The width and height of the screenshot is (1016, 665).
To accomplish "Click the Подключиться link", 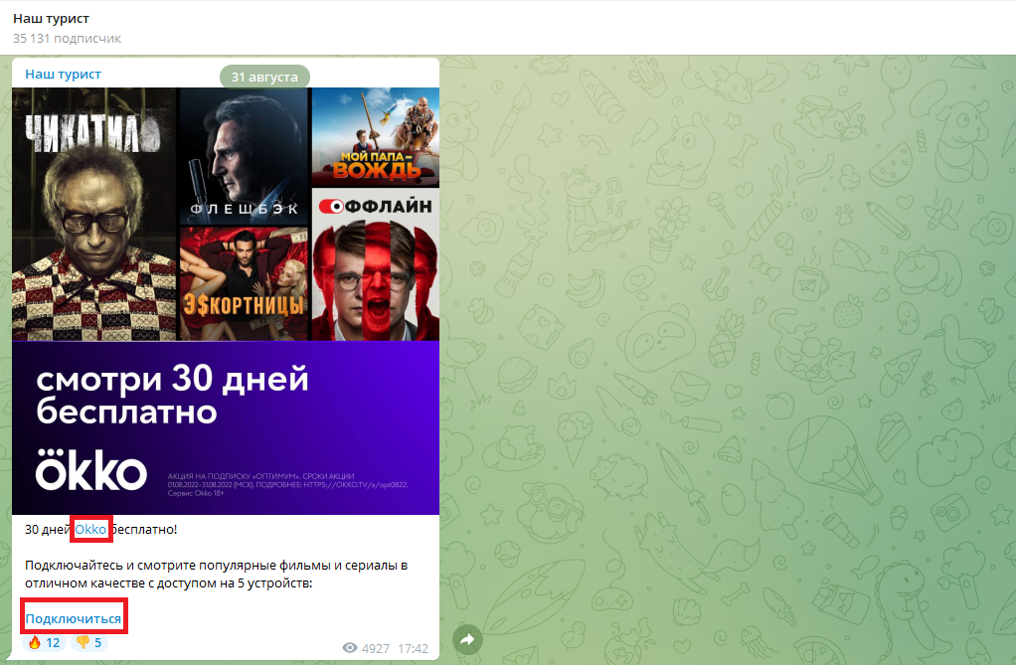I will (74, 618).
